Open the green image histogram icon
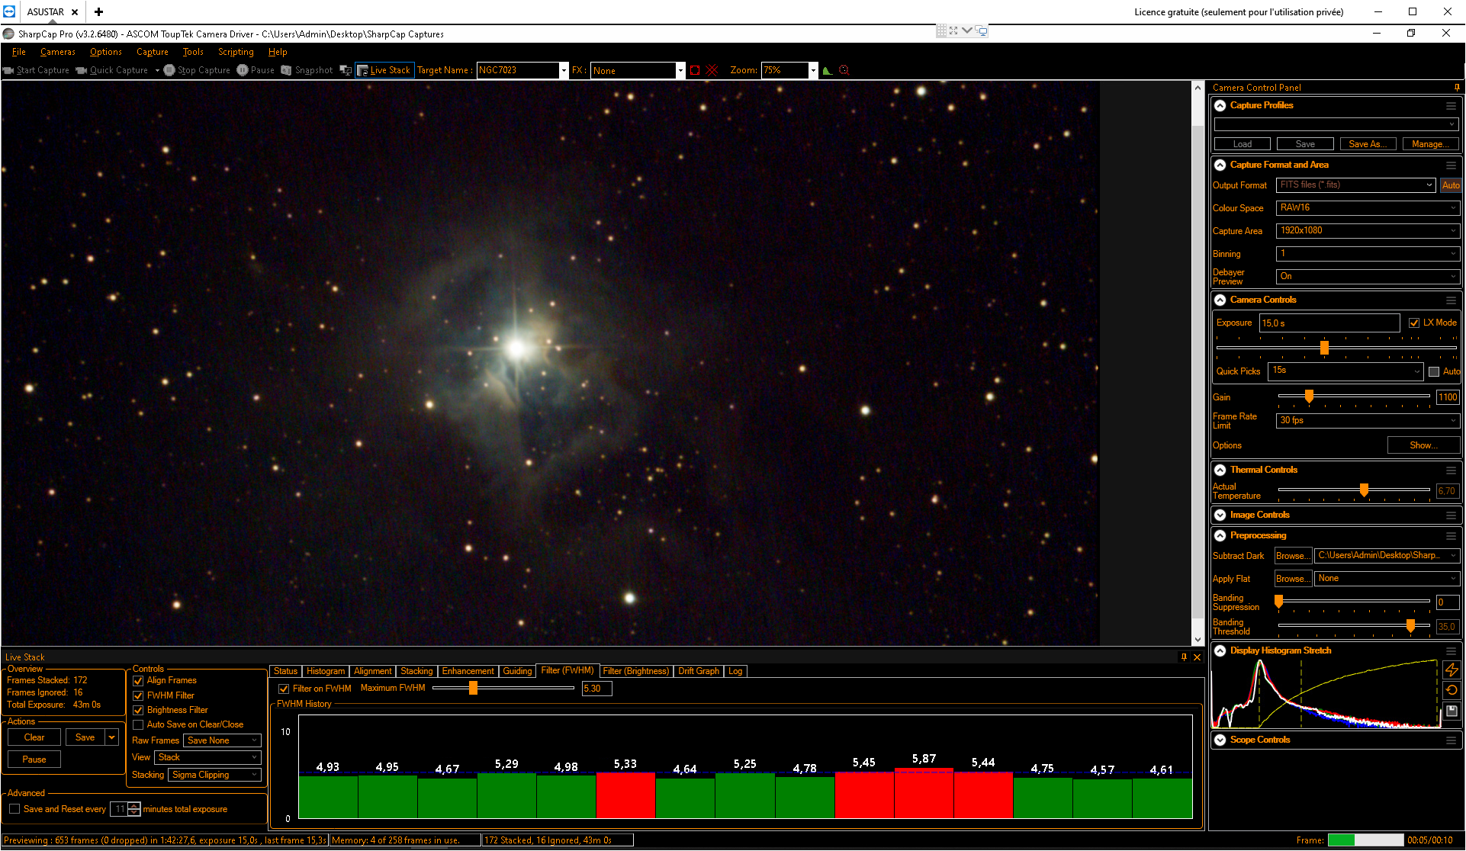1466x851 pixels. click(x=828, y=70)
